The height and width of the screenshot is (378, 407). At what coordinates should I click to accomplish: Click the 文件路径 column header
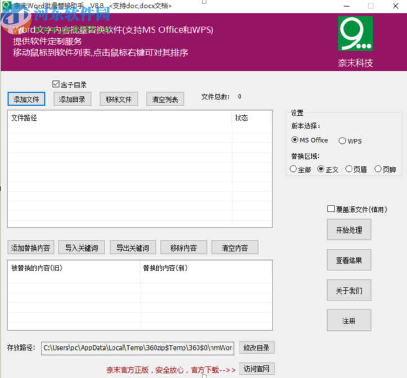(x=120, y=118)
